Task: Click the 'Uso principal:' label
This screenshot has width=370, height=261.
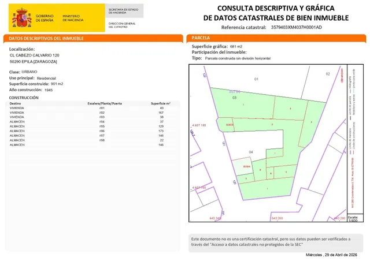Action: 22,78
